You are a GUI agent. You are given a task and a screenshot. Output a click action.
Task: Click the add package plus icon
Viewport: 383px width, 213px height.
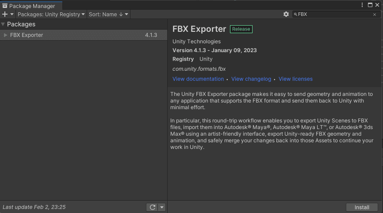coord(5,14)
